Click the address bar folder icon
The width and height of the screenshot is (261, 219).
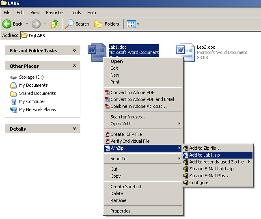click(24, 35)
